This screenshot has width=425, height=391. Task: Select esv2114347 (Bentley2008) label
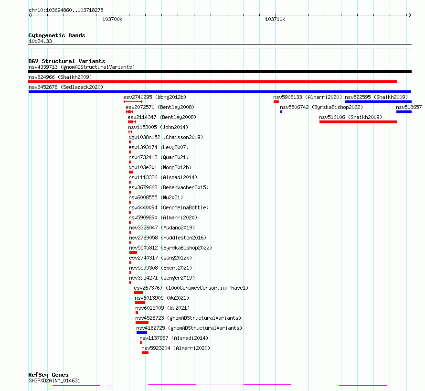pos(162,117)
